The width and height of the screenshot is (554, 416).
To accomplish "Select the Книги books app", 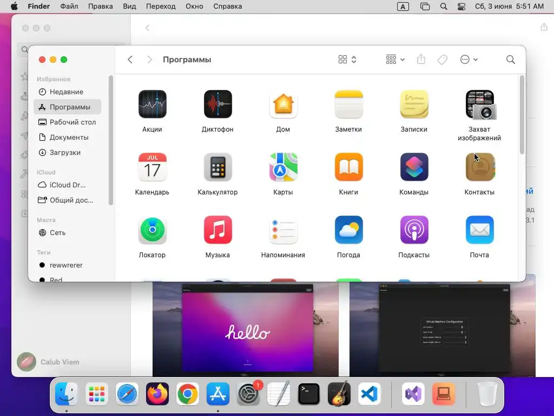I will point(348,167).
